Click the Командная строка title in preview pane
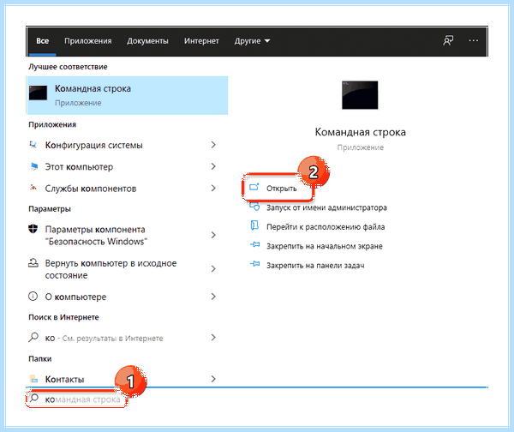This screenshot has height=432, width=514. coord(361,132)
